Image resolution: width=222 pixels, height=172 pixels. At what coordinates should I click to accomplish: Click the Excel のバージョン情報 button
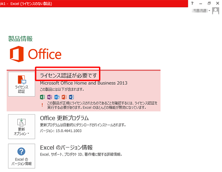[22, 156]
